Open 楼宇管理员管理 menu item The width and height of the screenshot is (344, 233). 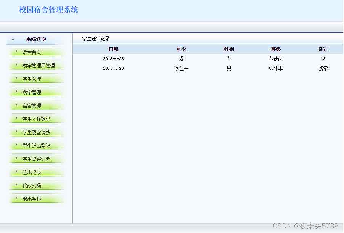tap(39, 66)
